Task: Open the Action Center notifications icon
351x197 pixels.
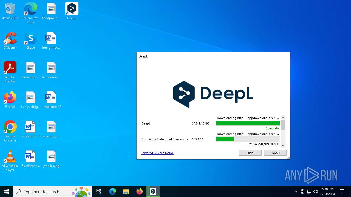Action: [342, 192]
